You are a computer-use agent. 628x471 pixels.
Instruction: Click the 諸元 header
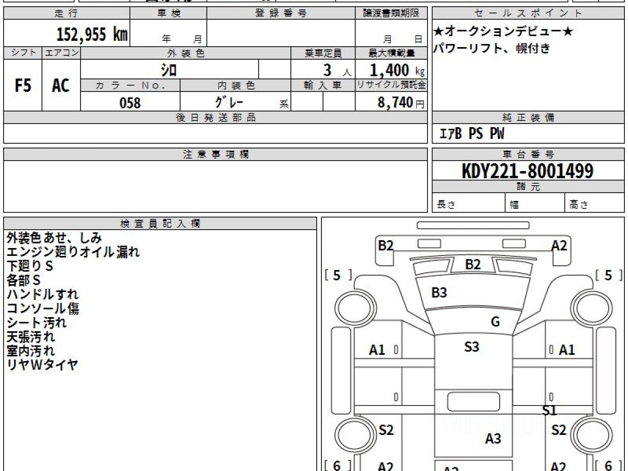pos(528,187)
